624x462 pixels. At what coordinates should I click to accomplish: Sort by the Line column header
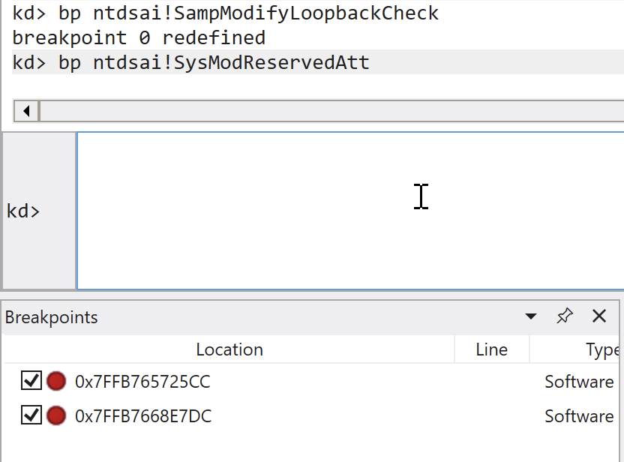pos(491,349)
